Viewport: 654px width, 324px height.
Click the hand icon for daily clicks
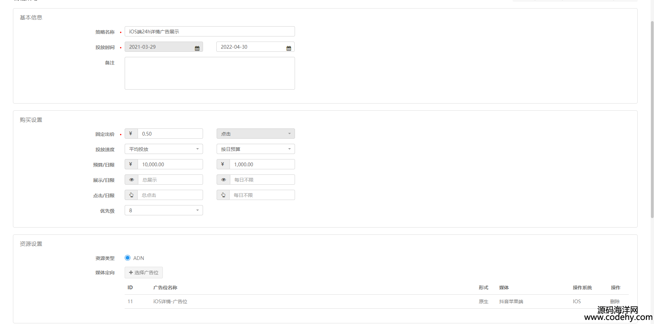tap(223, 195)
